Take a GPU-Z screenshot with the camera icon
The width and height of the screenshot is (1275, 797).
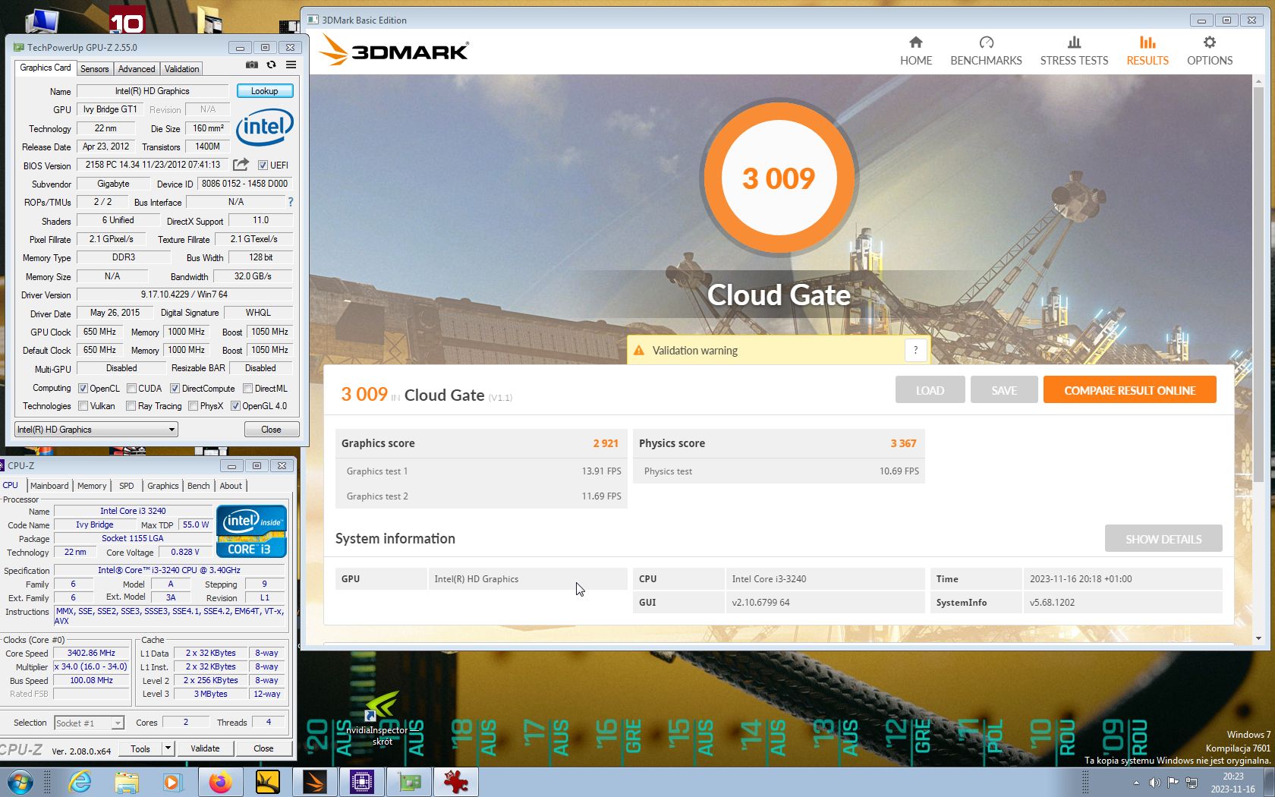coord(252,65)
